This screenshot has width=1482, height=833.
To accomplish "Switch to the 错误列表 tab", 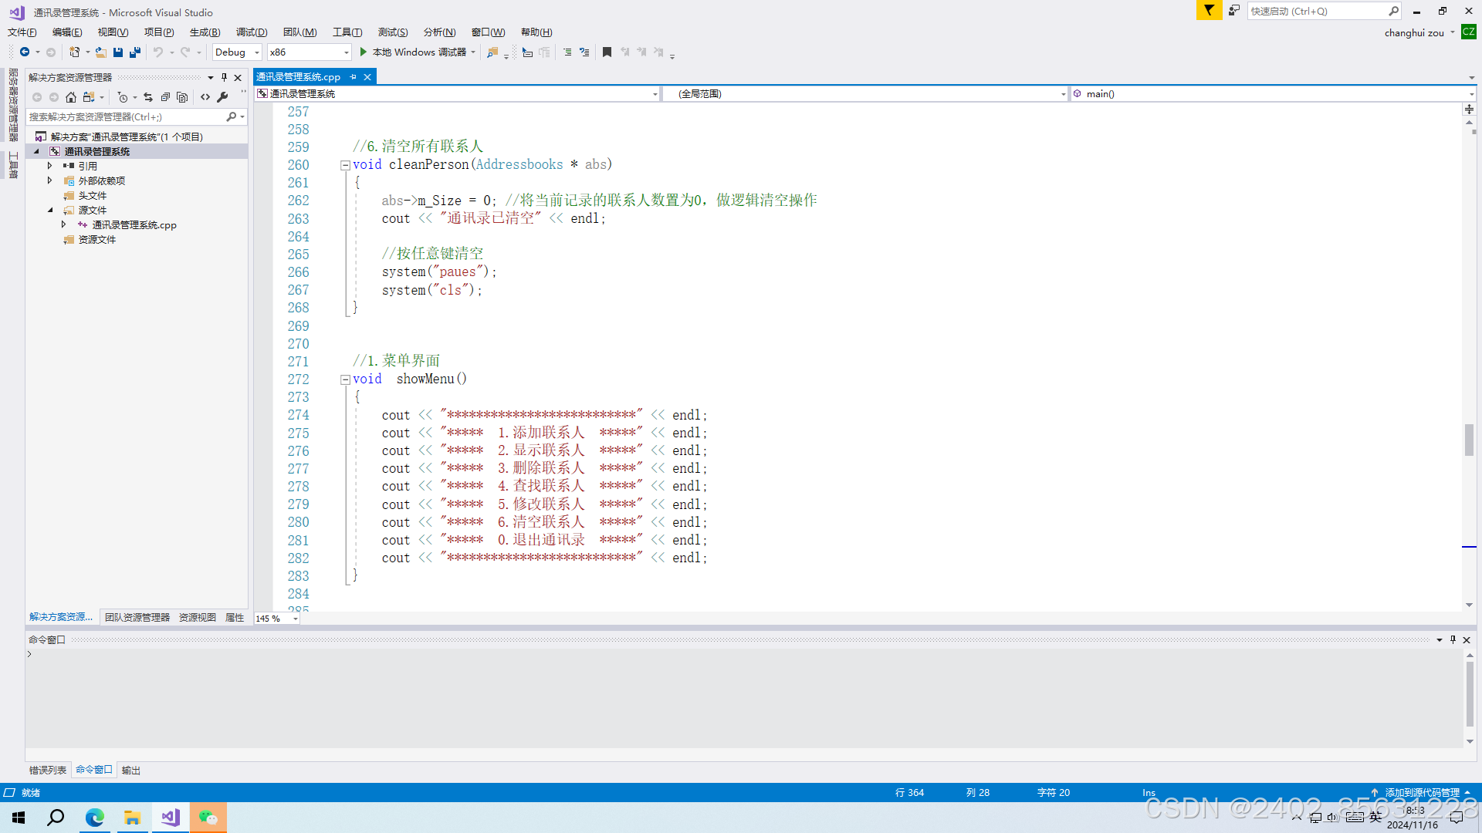I will pyautogui.click(x=48, y=770).
